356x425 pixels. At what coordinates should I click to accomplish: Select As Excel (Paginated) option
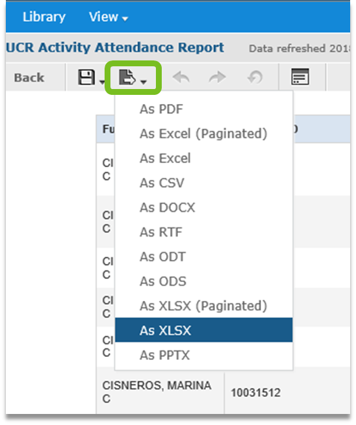[x=204, y=134]
